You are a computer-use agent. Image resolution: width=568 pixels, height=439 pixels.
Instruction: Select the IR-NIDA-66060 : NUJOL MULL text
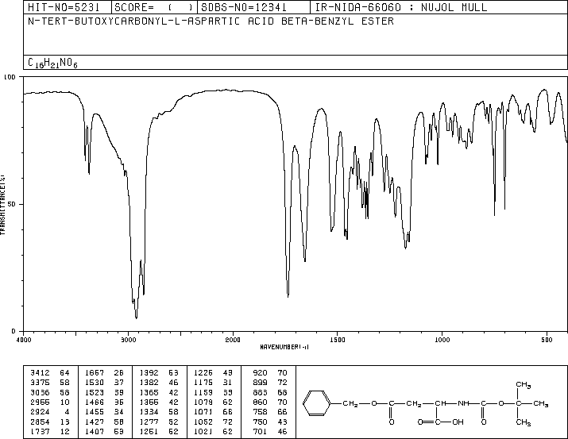tap(401, 7)
